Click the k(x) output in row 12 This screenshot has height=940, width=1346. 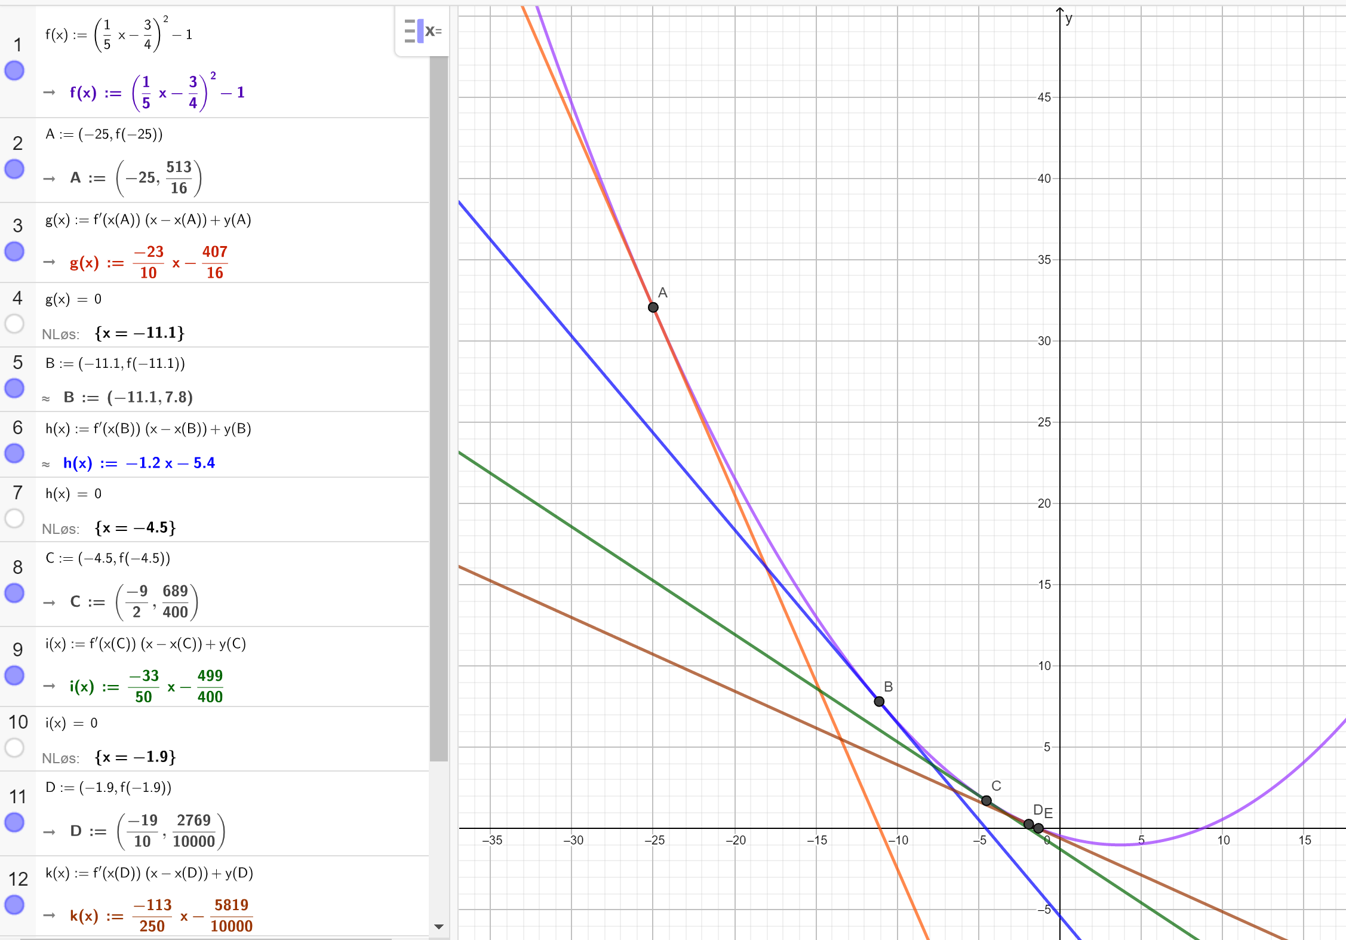(161, 916)
